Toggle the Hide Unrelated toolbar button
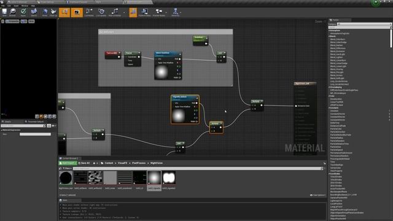Image resolution: width=393 pixels, height=221 pixels. click(x=115, y=12)
